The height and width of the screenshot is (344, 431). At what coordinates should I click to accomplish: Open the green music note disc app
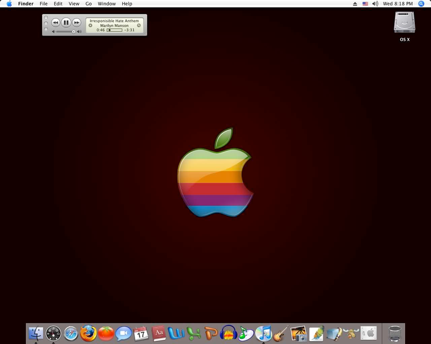coord(246,333)
